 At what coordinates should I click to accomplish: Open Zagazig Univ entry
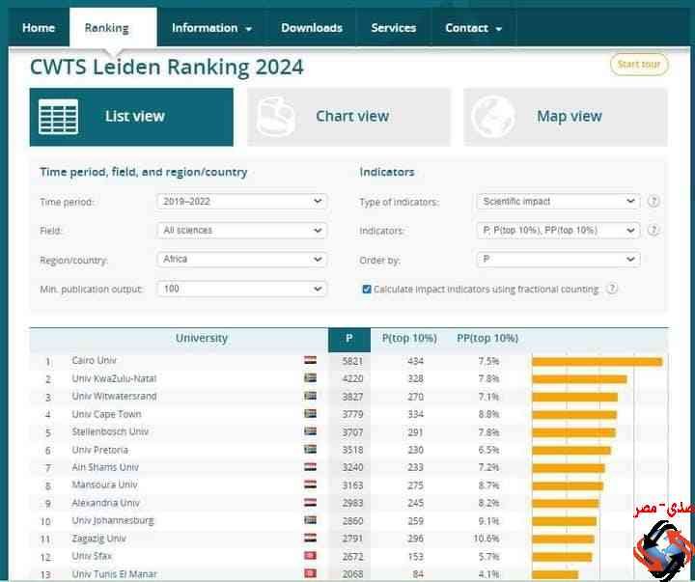pyautogui.click(x=98, y=539)
